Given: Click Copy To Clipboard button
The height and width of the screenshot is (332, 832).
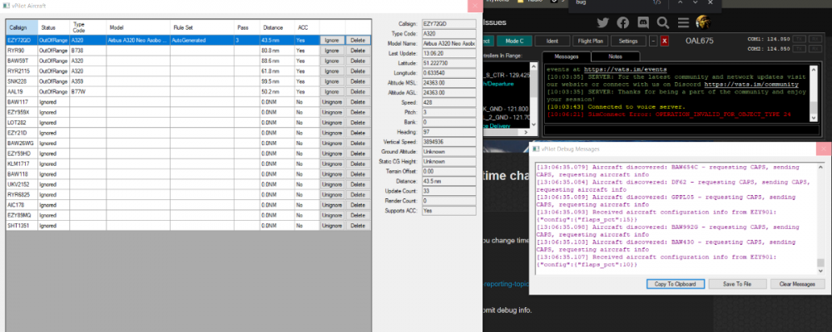Looking at the screenshot, I should [676, 284].
